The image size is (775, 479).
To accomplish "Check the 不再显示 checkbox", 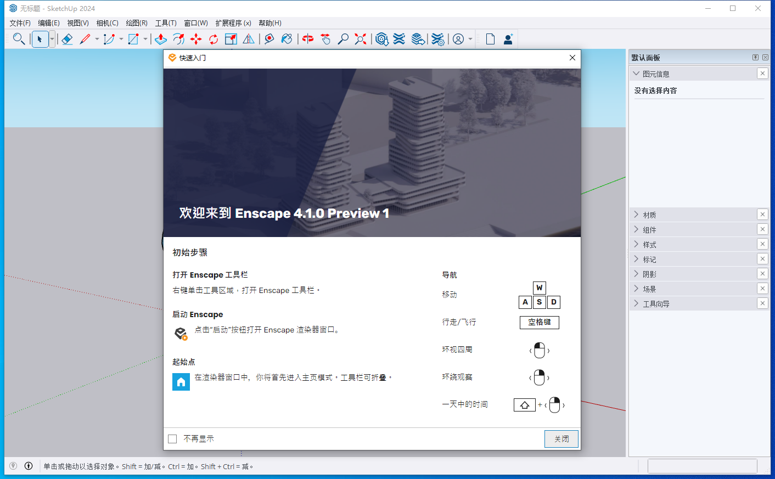I will point(172,438).
